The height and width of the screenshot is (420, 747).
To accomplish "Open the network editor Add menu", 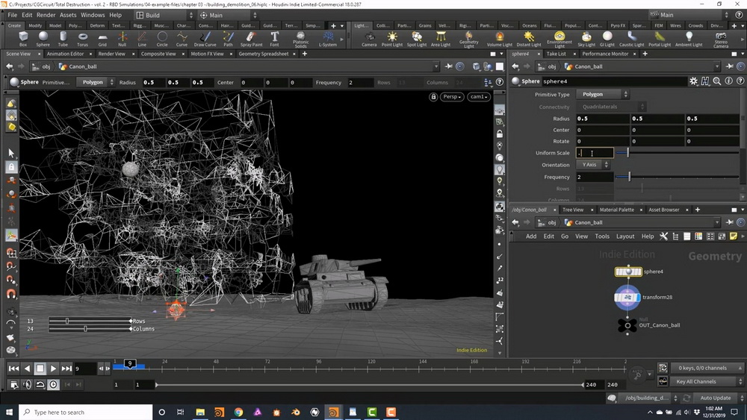I will click(x=530, y=236).
